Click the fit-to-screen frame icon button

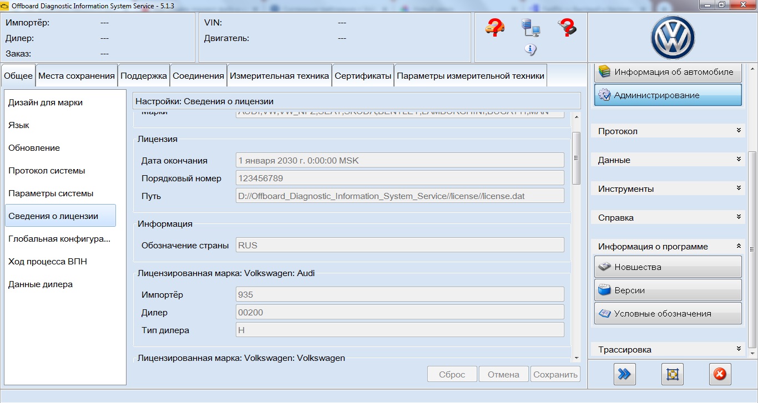(672, 374)
